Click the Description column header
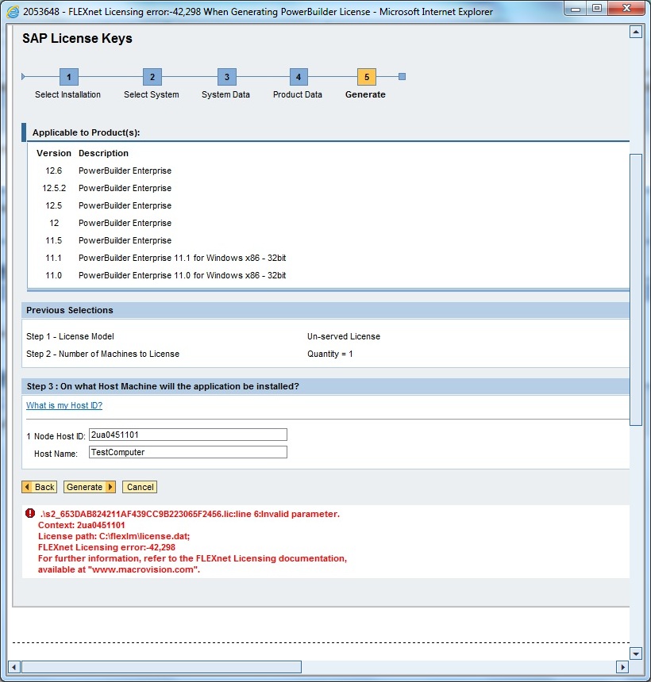Viewport: 651px width, 682px height. (103, 153)
